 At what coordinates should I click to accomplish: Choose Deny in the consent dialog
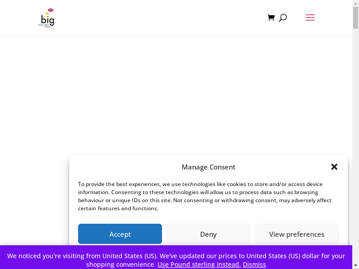[208, 234]
